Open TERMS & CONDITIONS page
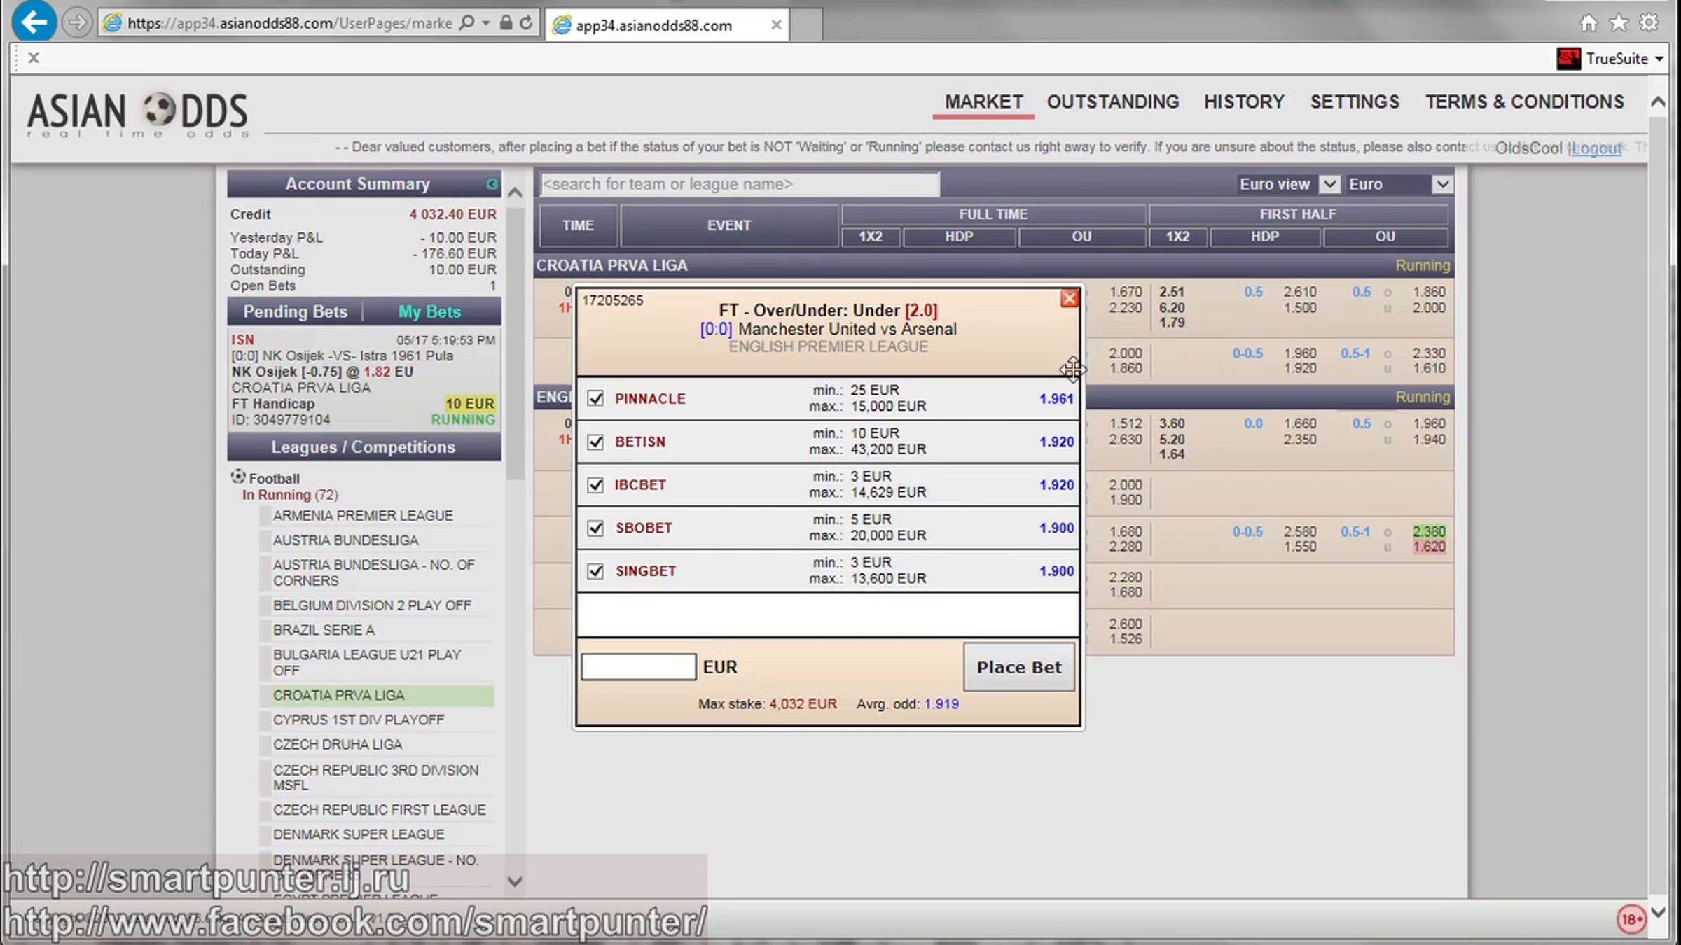Screen dimensions: 1681x945 pos(1524,102)
